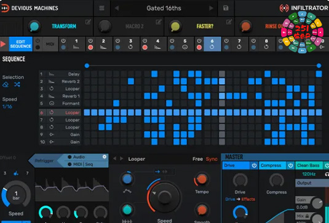
Task: Enable Audio retrigger option
Action: pos(76,157)
